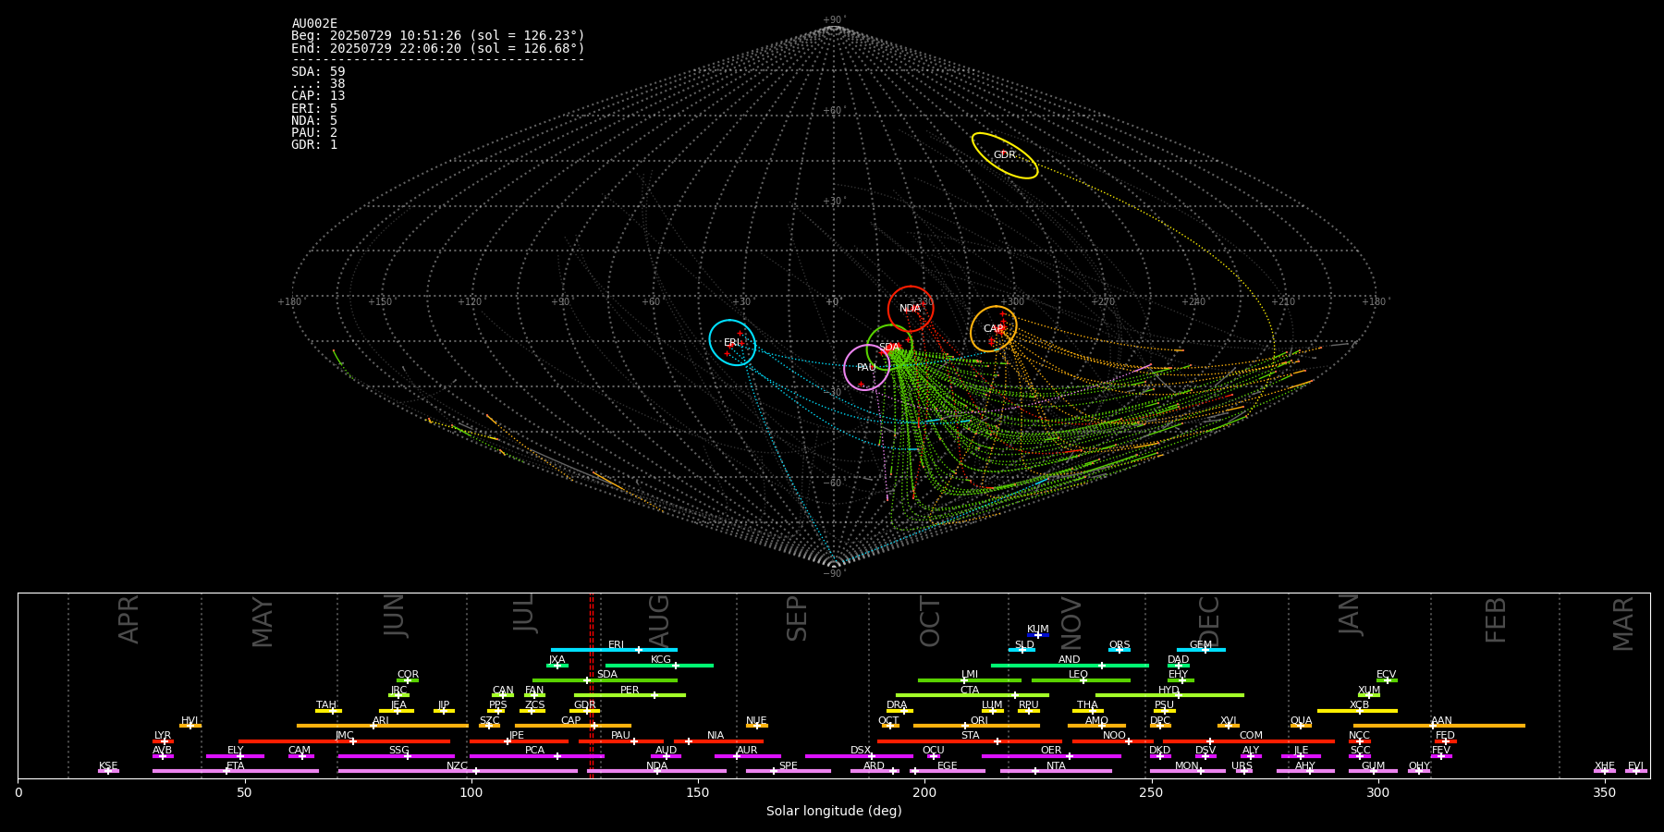Click the -90 latitude label at map bottom
1664x832 pixels.
click(x=834, y=573)
